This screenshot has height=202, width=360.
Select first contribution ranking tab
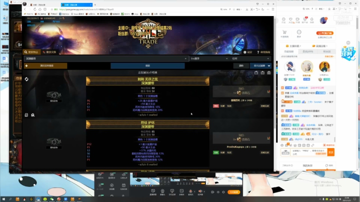[x=288, y=51]
